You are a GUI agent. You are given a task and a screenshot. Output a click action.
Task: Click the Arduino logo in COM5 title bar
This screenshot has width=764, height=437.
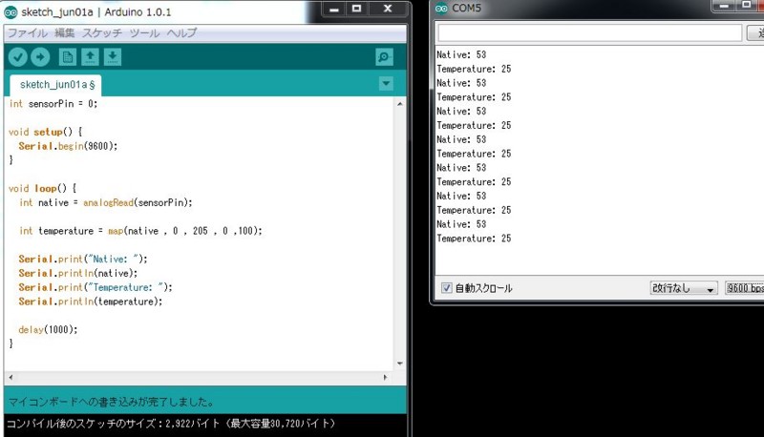point(441,9)
